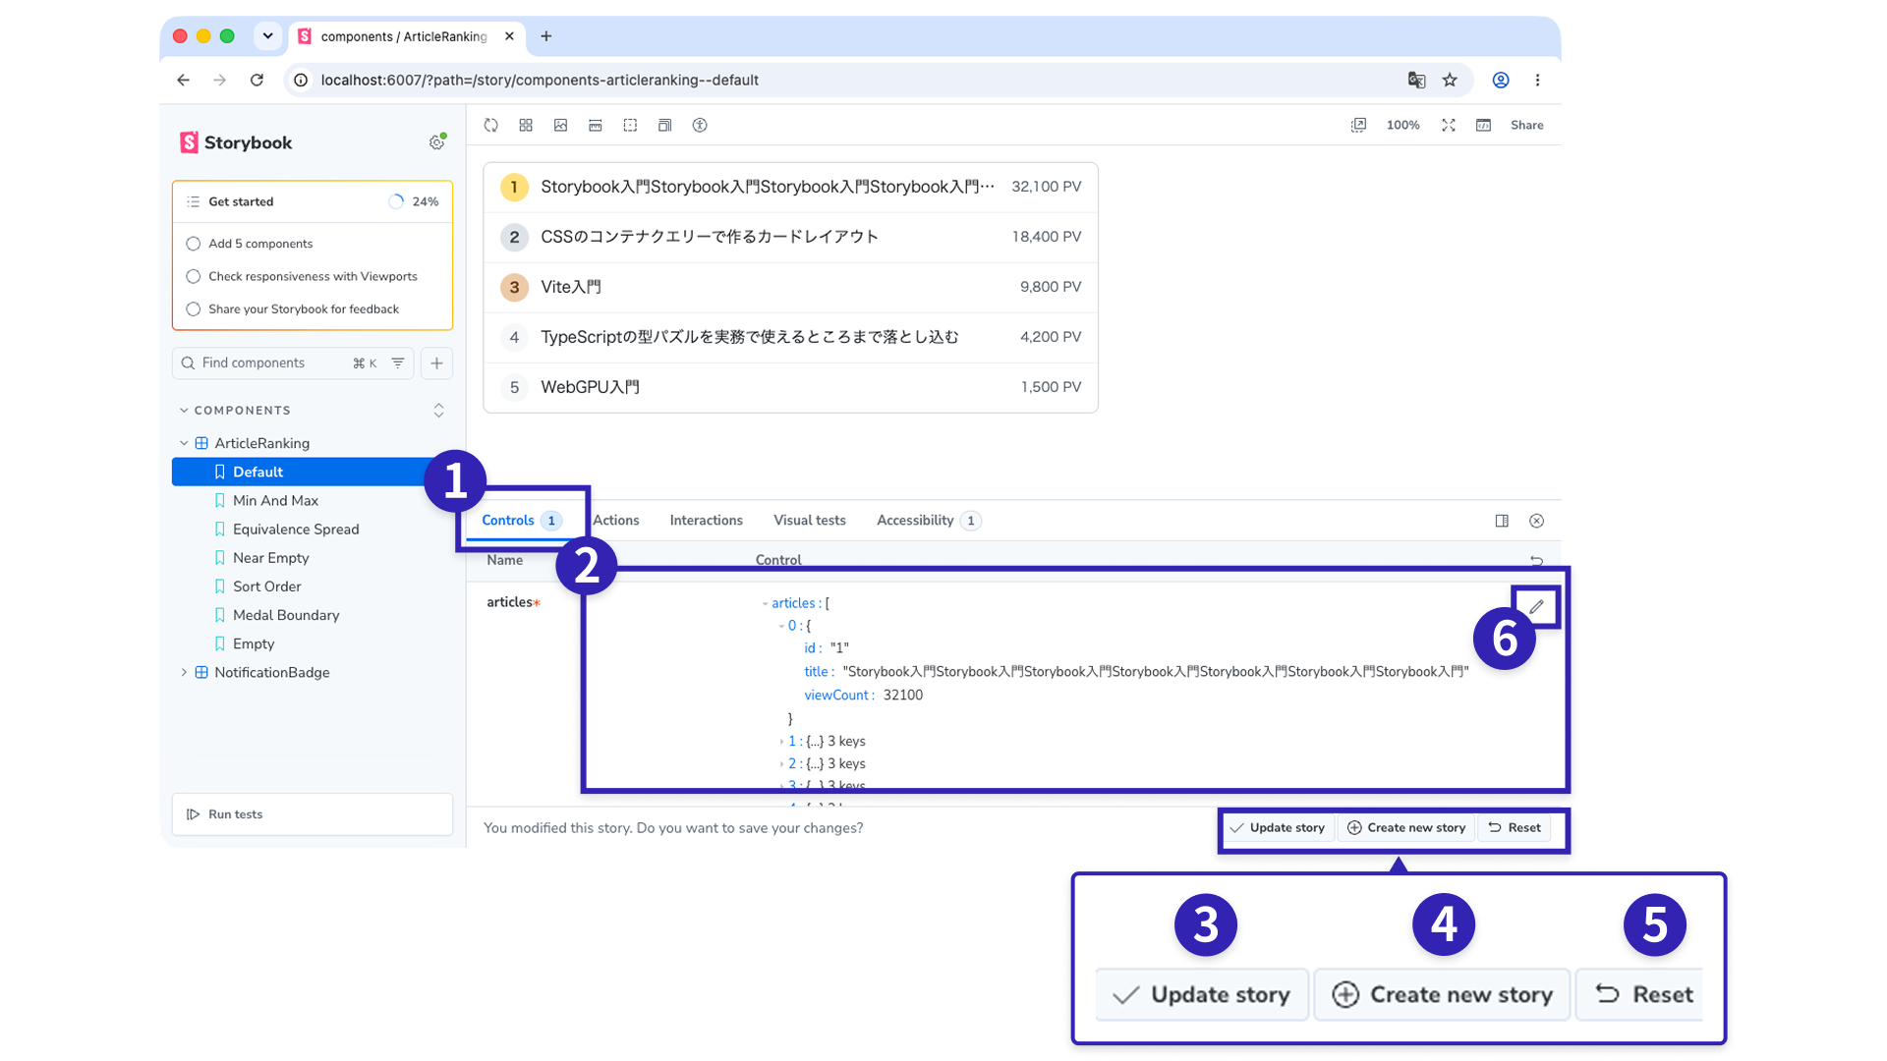This screenshot has height=1061, width=1887.
Task: Focus the Find components search field
Action: [295, 363]
